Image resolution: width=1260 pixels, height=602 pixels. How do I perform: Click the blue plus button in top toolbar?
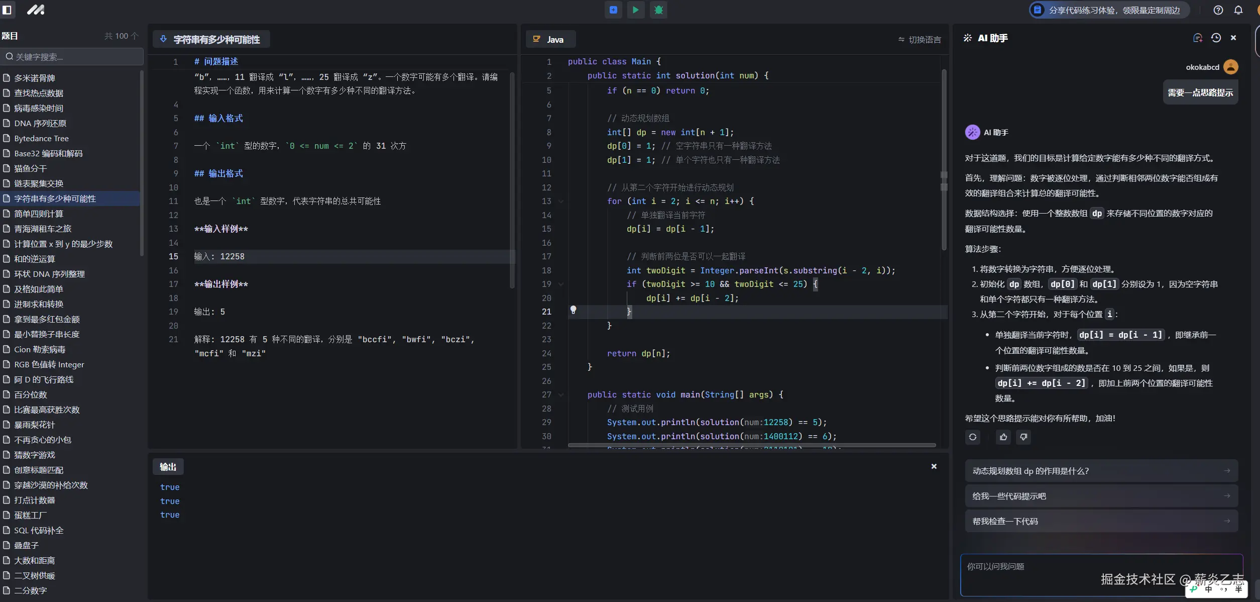[x=613, y=10]
